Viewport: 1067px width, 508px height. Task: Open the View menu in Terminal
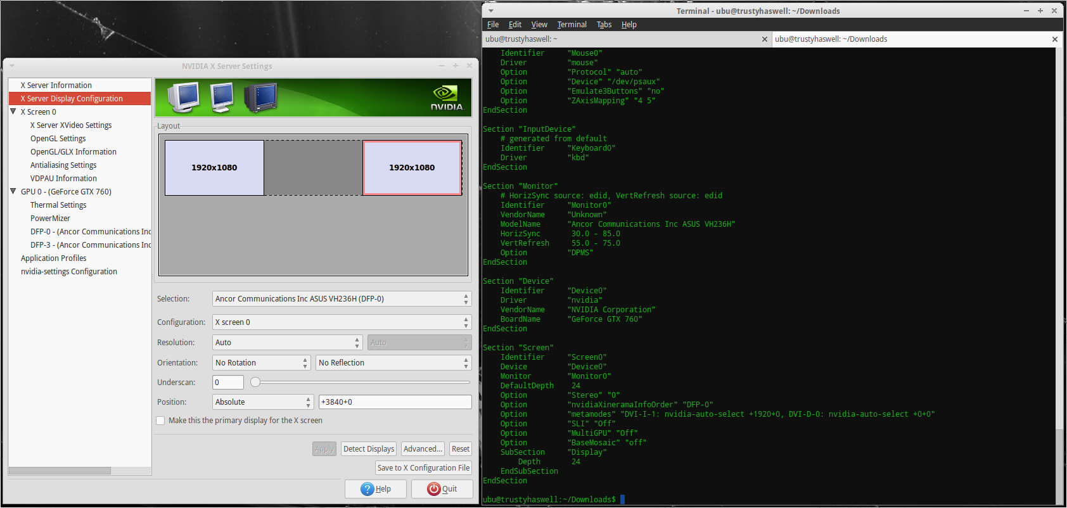click(x=539, y=25)
